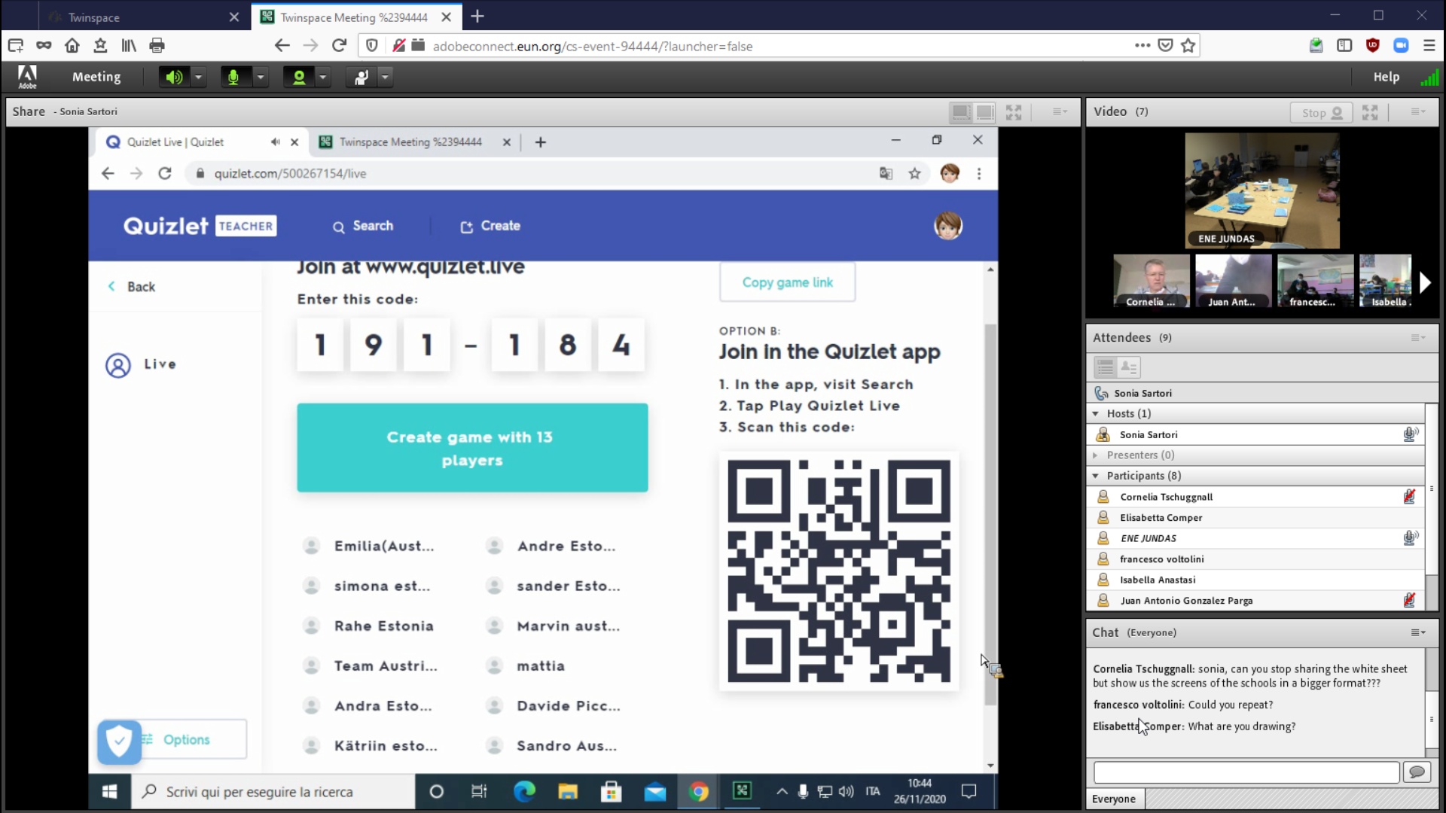1446x813 pixels.
Task: Open Options button in Quizlet page
Action: (194, 740)
